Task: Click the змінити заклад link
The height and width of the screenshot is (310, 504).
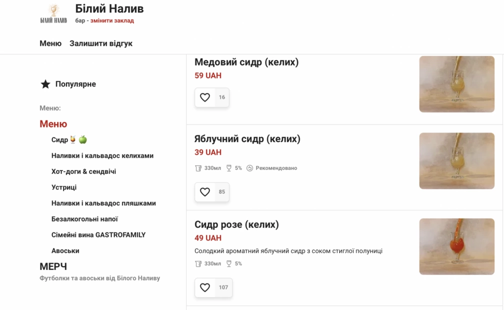Action: pyautogui.click(x=112, y=20)
